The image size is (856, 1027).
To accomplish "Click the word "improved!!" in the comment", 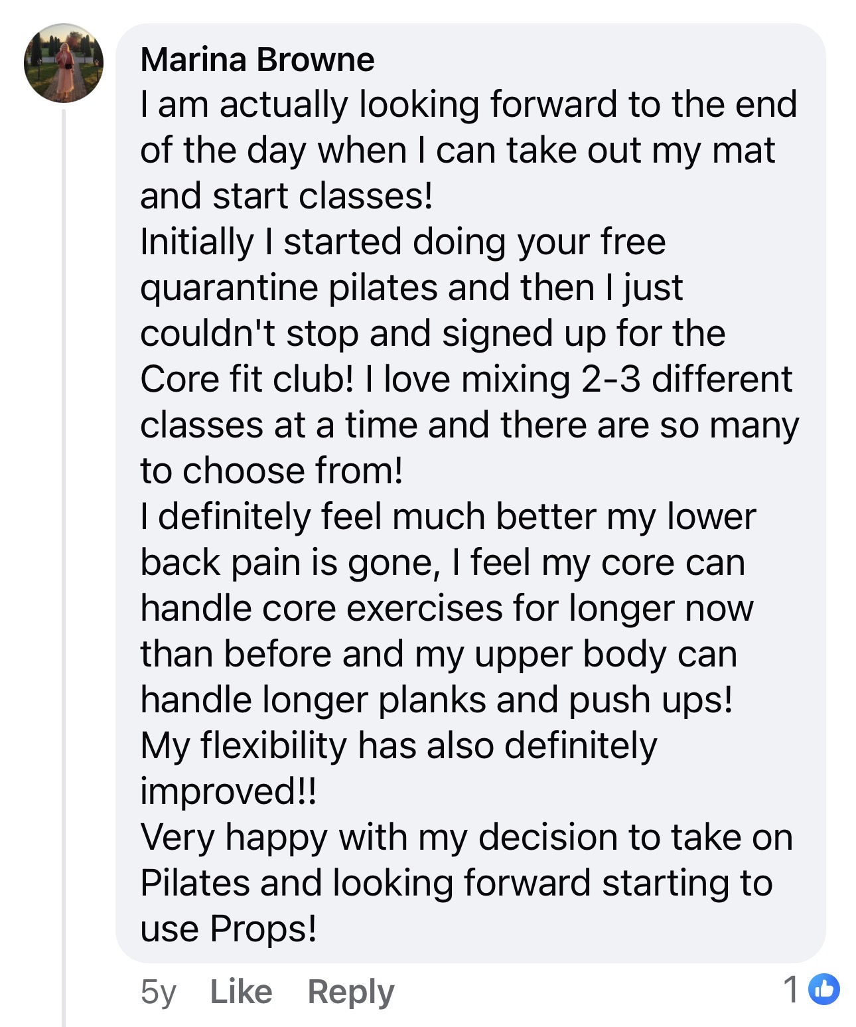I will (228, 791).
